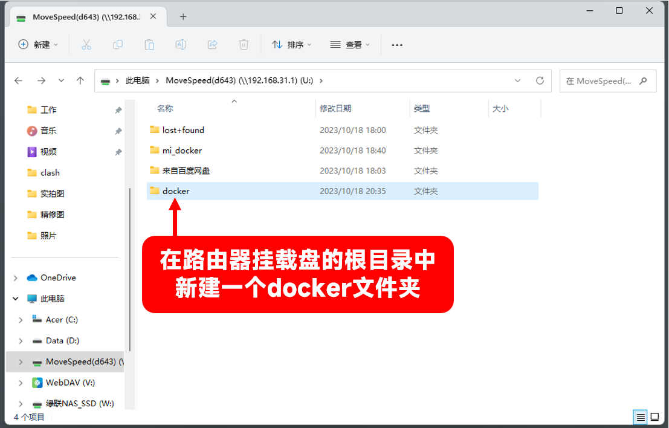The width and height of the screenshot is (669, 428).
Task: Navigate up to the parent folder
Action: pos(80,80)
